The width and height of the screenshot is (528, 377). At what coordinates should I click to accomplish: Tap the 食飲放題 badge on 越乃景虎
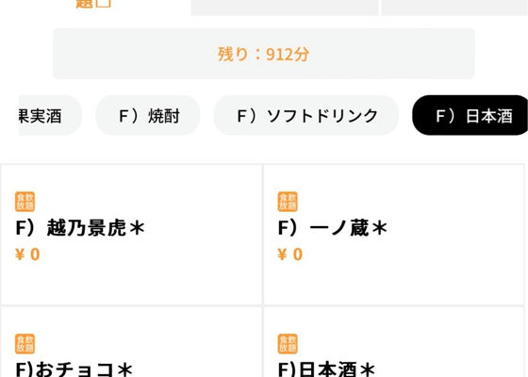tap(25, 202)
